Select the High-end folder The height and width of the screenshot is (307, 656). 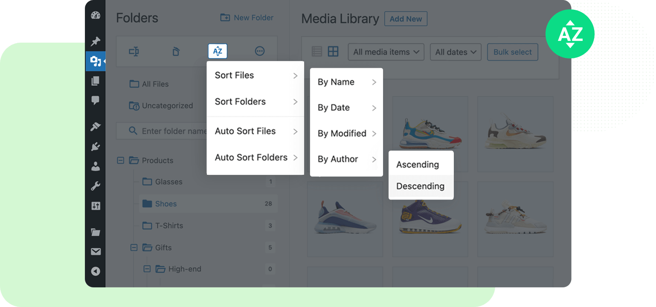(178, 269)
